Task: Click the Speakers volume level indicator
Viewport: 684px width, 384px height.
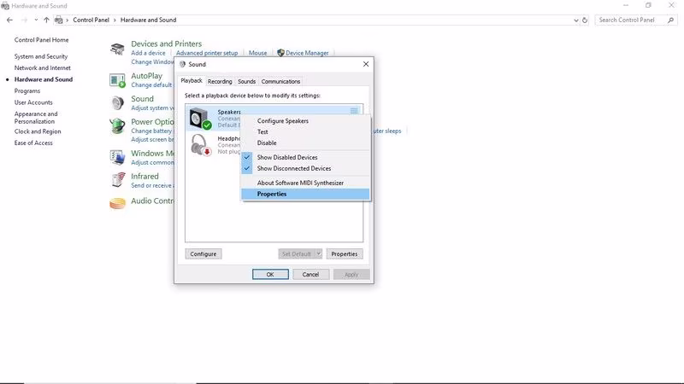Action: tap(354, 111)
